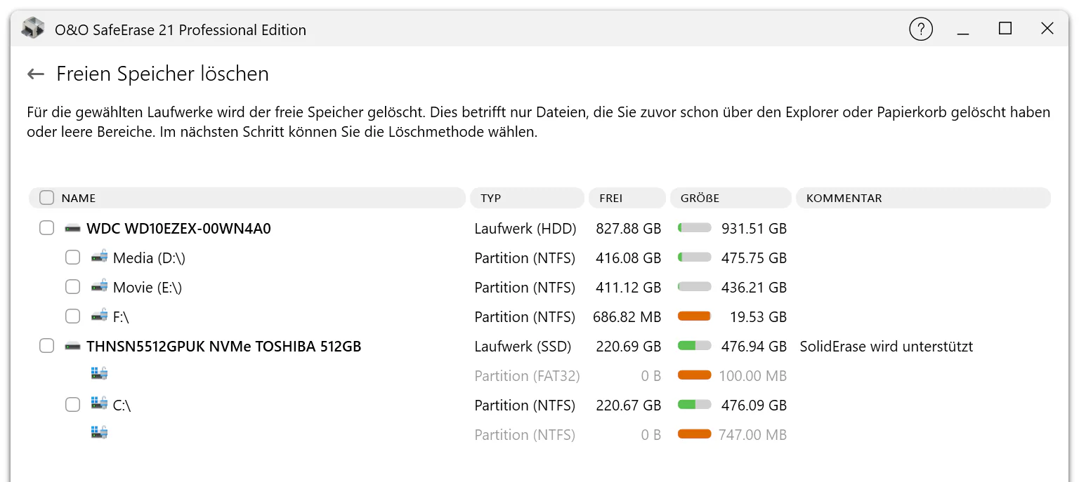Click the KOMMENTAR column header

pos(923,198)
